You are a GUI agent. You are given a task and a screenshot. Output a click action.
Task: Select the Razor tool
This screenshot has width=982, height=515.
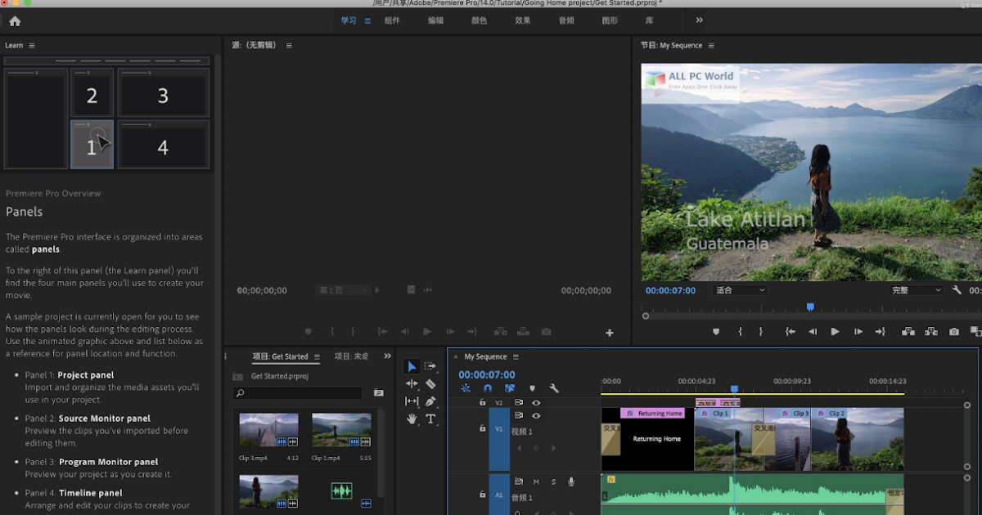point(431,383)
